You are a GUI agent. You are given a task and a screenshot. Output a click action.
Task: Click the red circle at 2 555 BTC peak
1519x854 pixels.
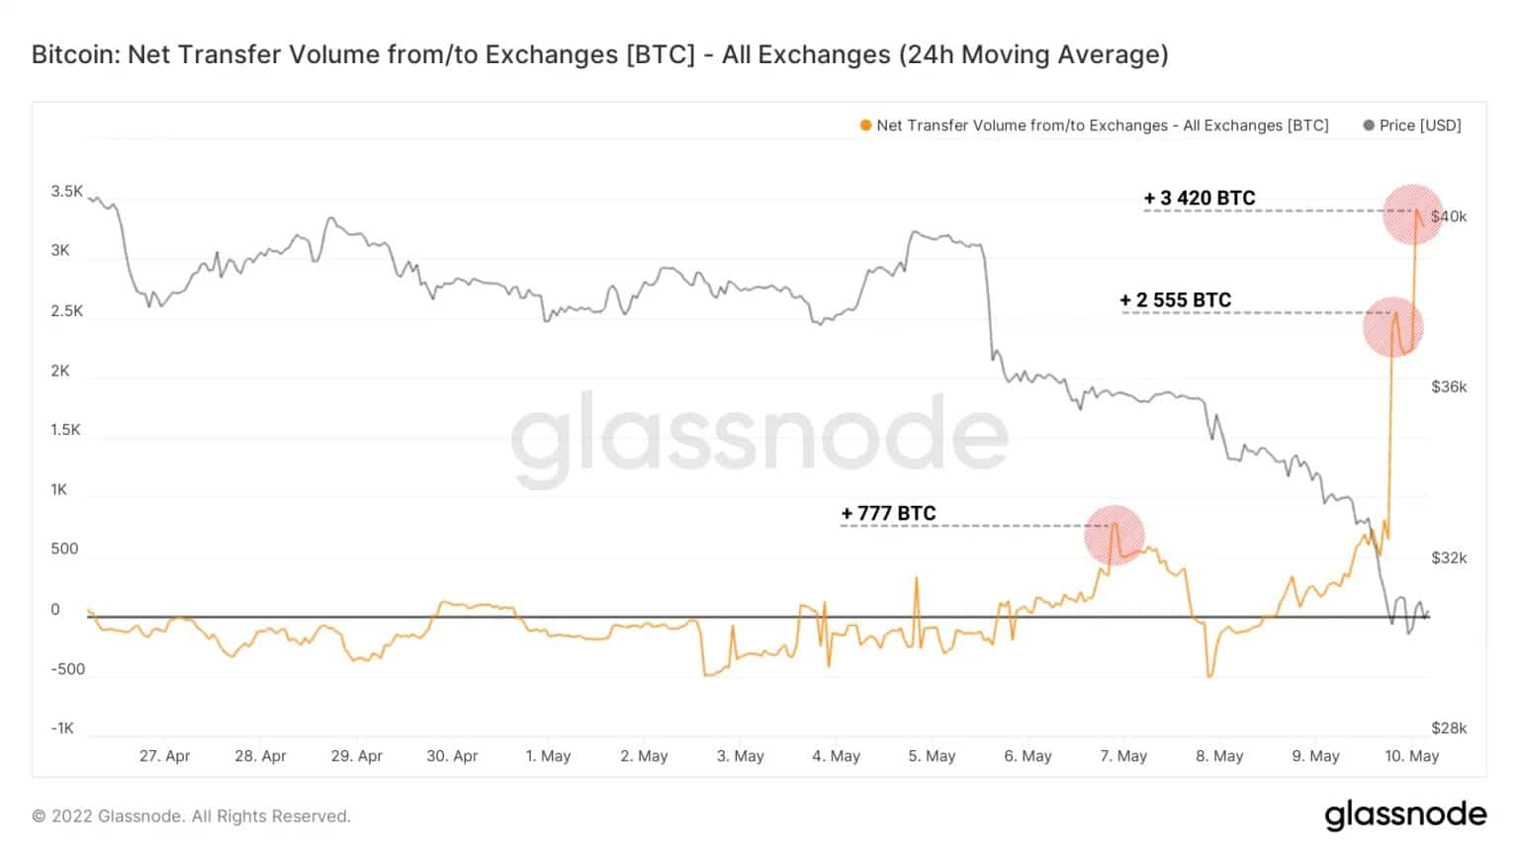(1392, 326)
